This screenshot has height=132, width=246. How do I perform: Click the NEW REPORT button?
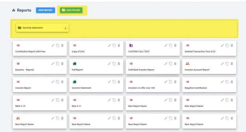(x=46, y=10)
